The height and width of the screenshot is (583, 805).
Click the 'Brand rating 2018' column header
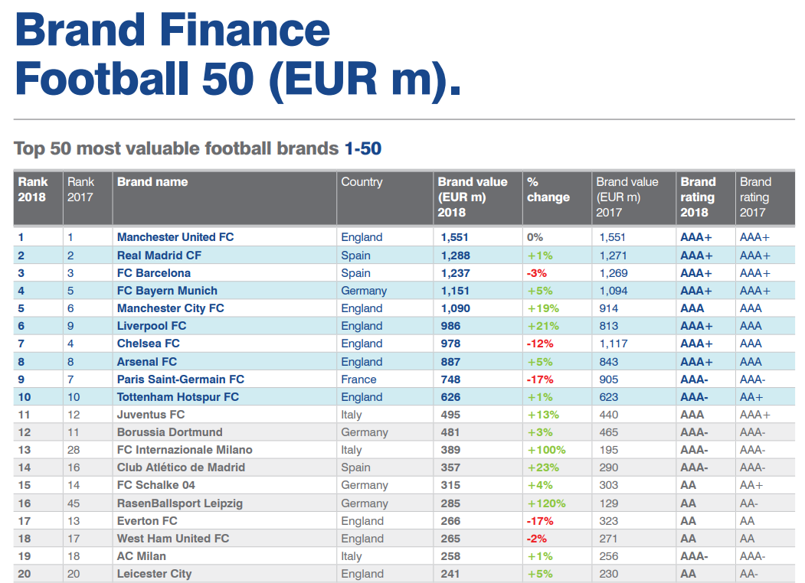click(x=698, y=197)
